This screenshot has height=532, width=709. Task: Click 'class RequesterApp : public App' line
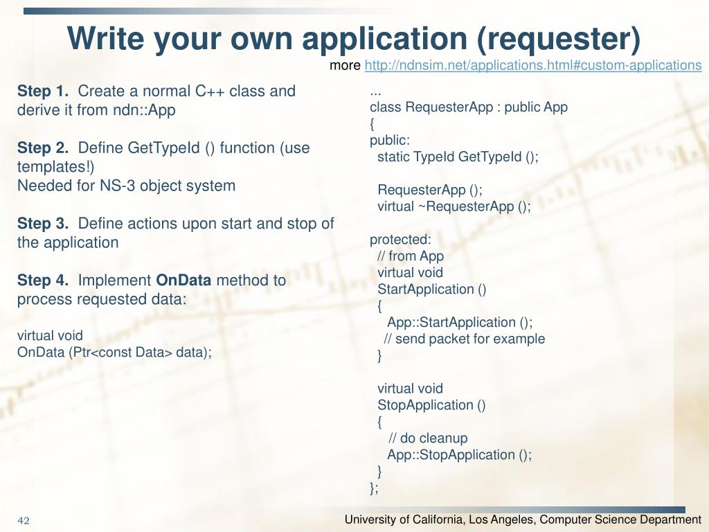tap(469, 107)
